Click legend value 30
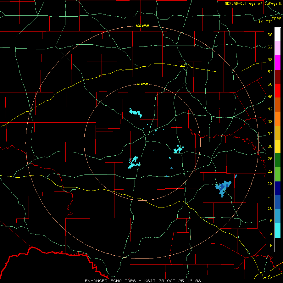The height and width of the screenshot is (283, 283). [x=270, y=146]
